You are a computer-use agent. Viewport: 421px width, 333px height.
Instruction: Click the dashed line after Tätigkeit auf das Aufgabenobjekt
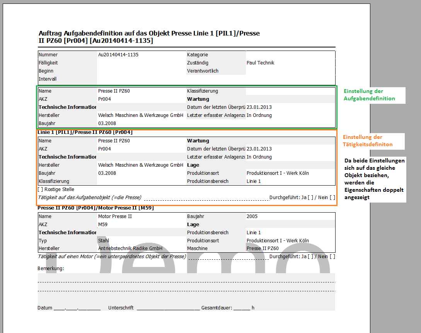click(206, 199)
